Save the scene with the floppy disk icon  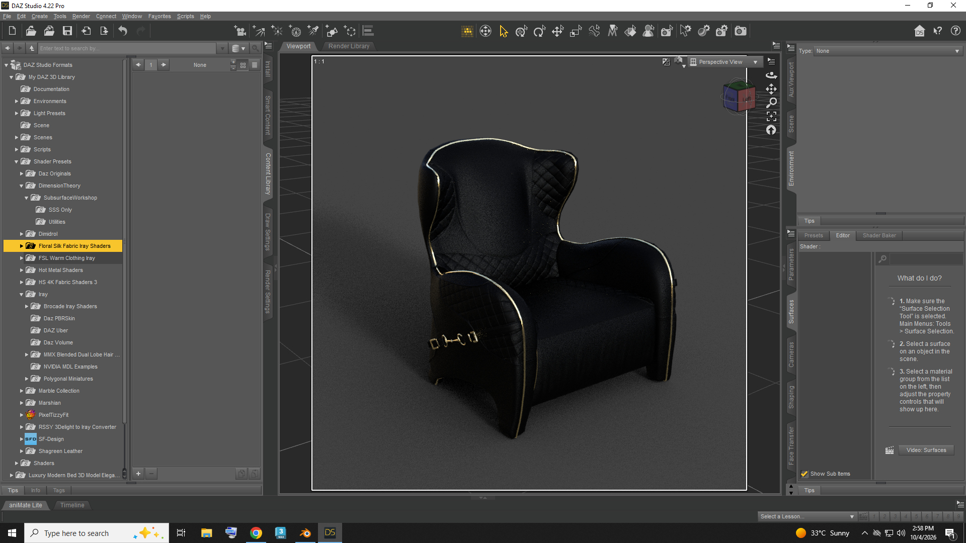tap(67, 31)
